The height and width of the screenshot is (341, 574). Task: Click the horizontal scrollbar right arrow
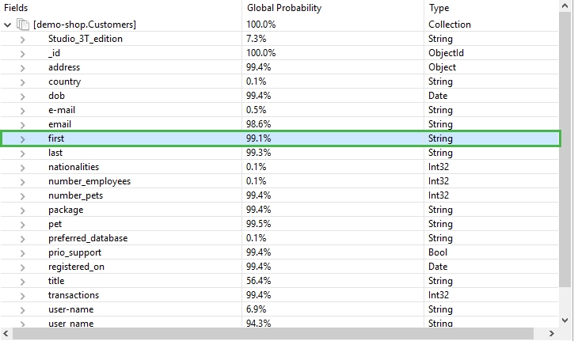(552, 333)
